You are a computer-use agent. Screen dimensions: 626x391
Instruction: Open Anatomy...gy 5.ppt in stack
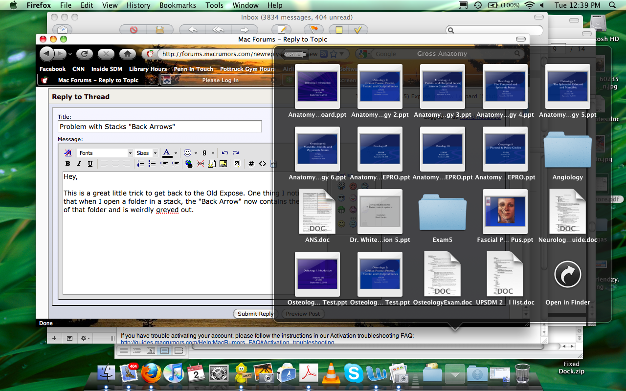[x=568, y=91]
